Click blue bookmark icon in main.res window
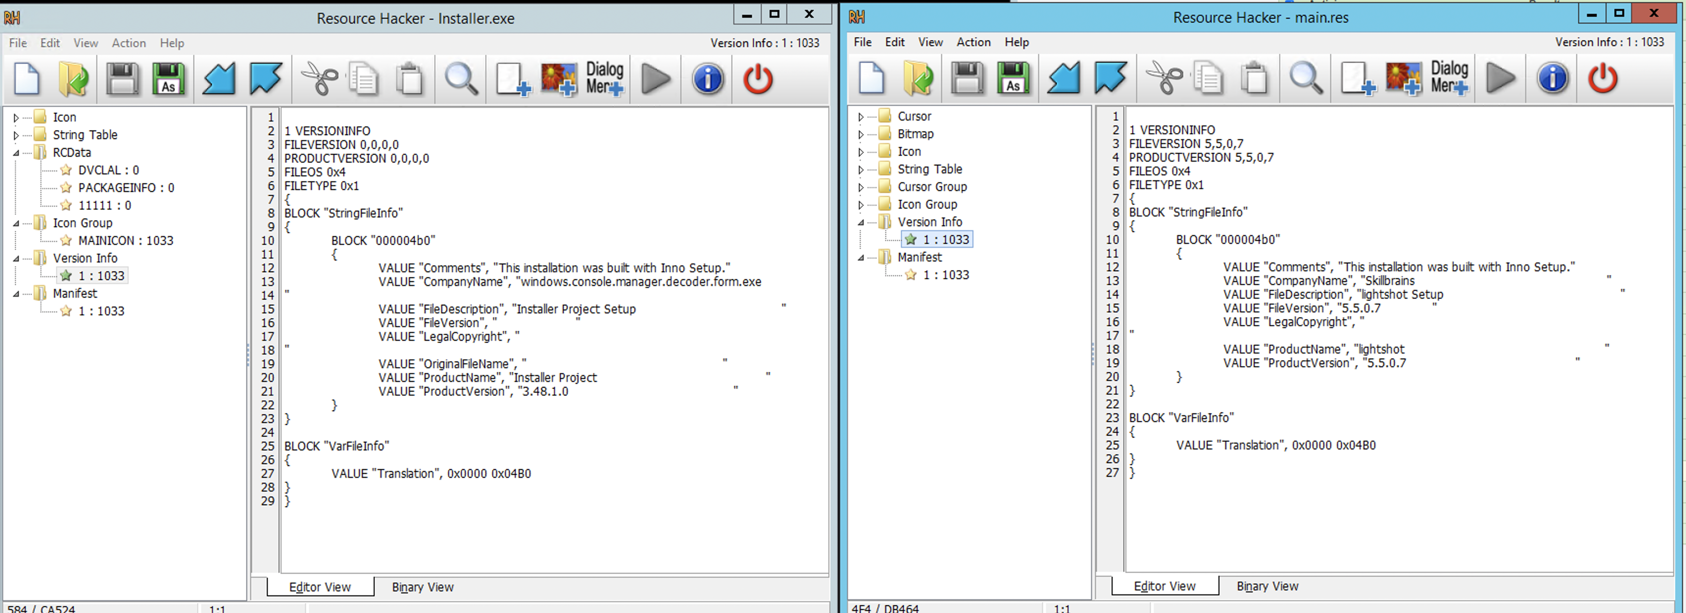Screen dimensions: 1686x613 click(1111, 78)
